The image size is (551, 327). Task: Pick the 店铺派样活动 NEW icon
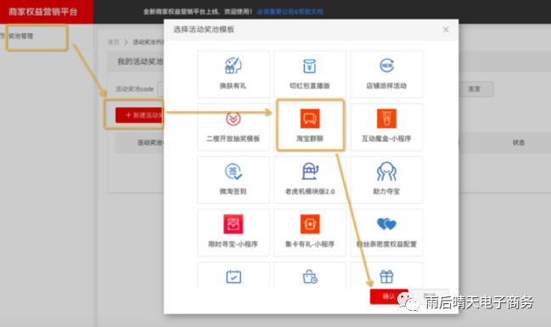click(x=386, y=65)
